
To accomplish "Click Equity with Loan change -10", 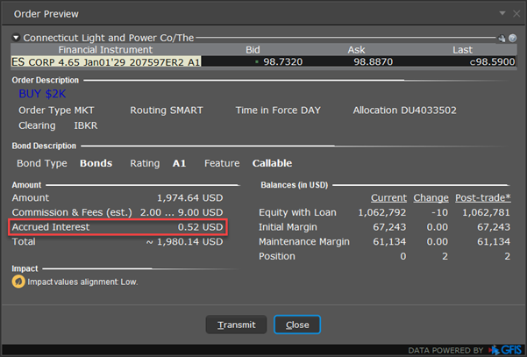I will pos(440,212).
